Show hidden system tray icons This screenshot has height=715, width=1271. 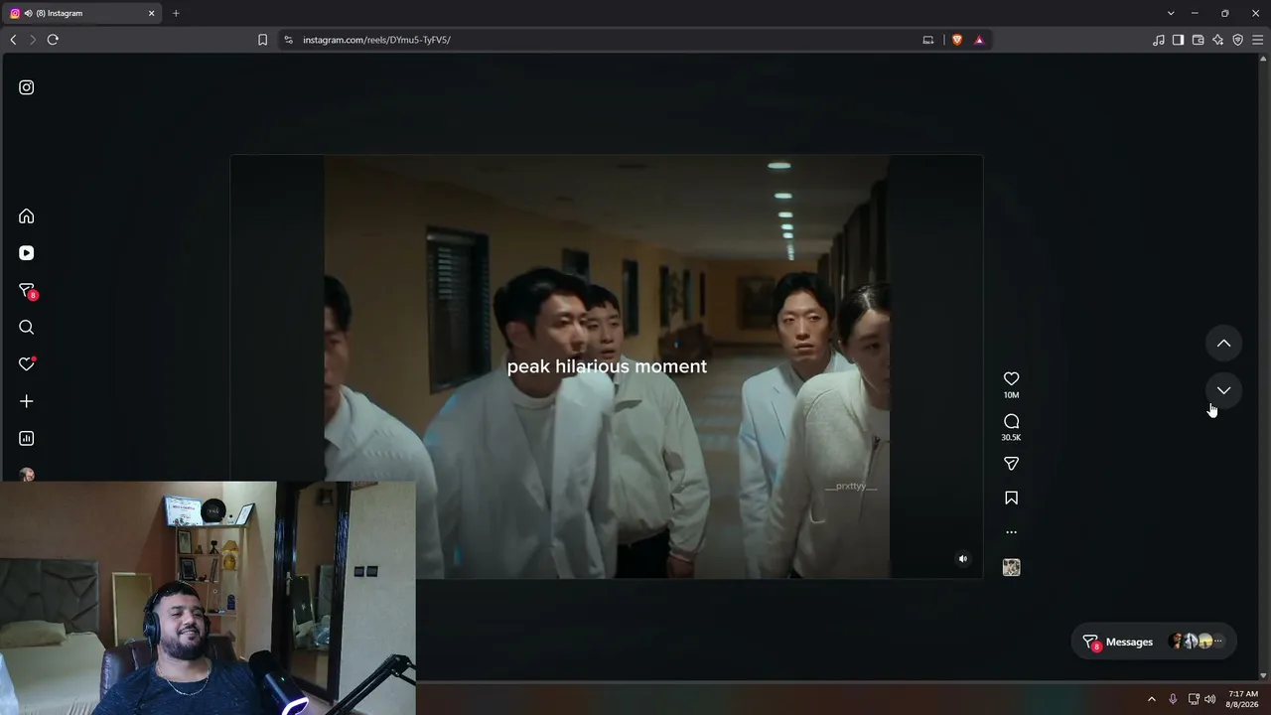tap(1152, 699)
